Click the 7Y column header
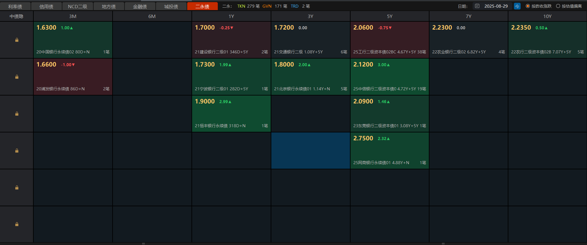This screenshot has height=245, width=587. pos(469,16)
